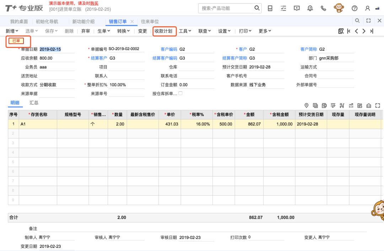Image resolution: width=384 pixels, height=251 pixels.
Task: Switch to the 往来单位 tab
Action: [150, 22]
